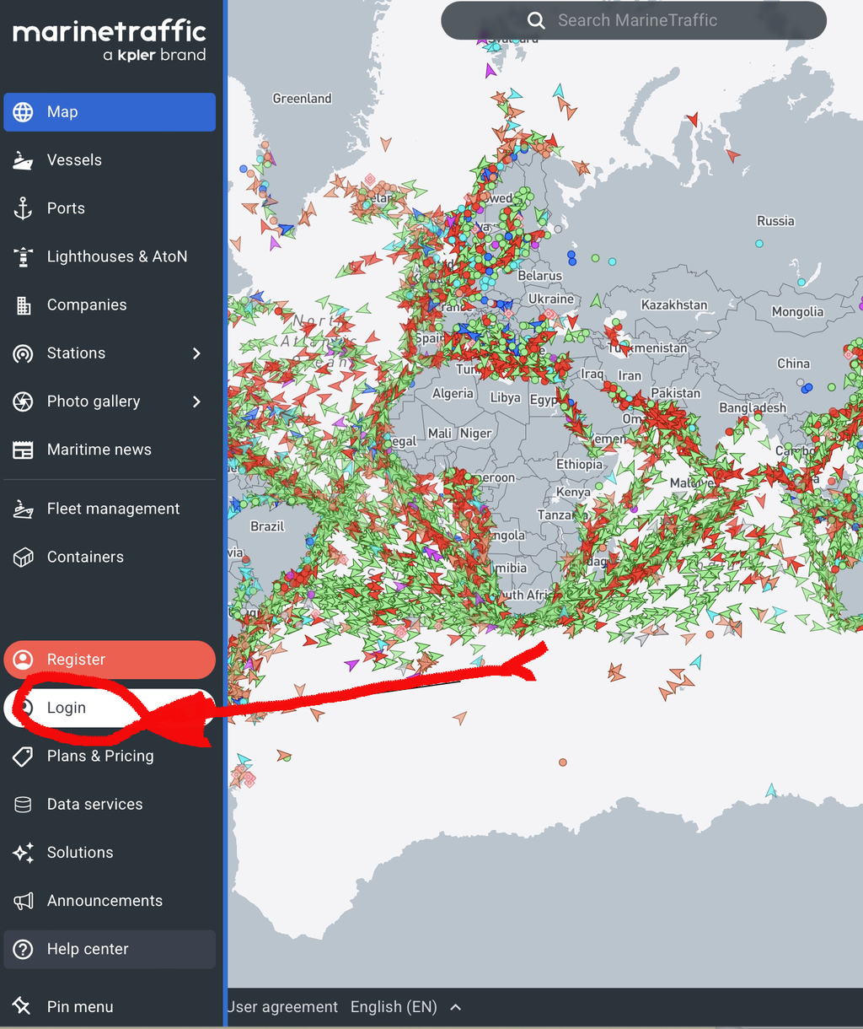Open the English (EN) language dropdown

pyautogui.click(x=406, y=1007)
